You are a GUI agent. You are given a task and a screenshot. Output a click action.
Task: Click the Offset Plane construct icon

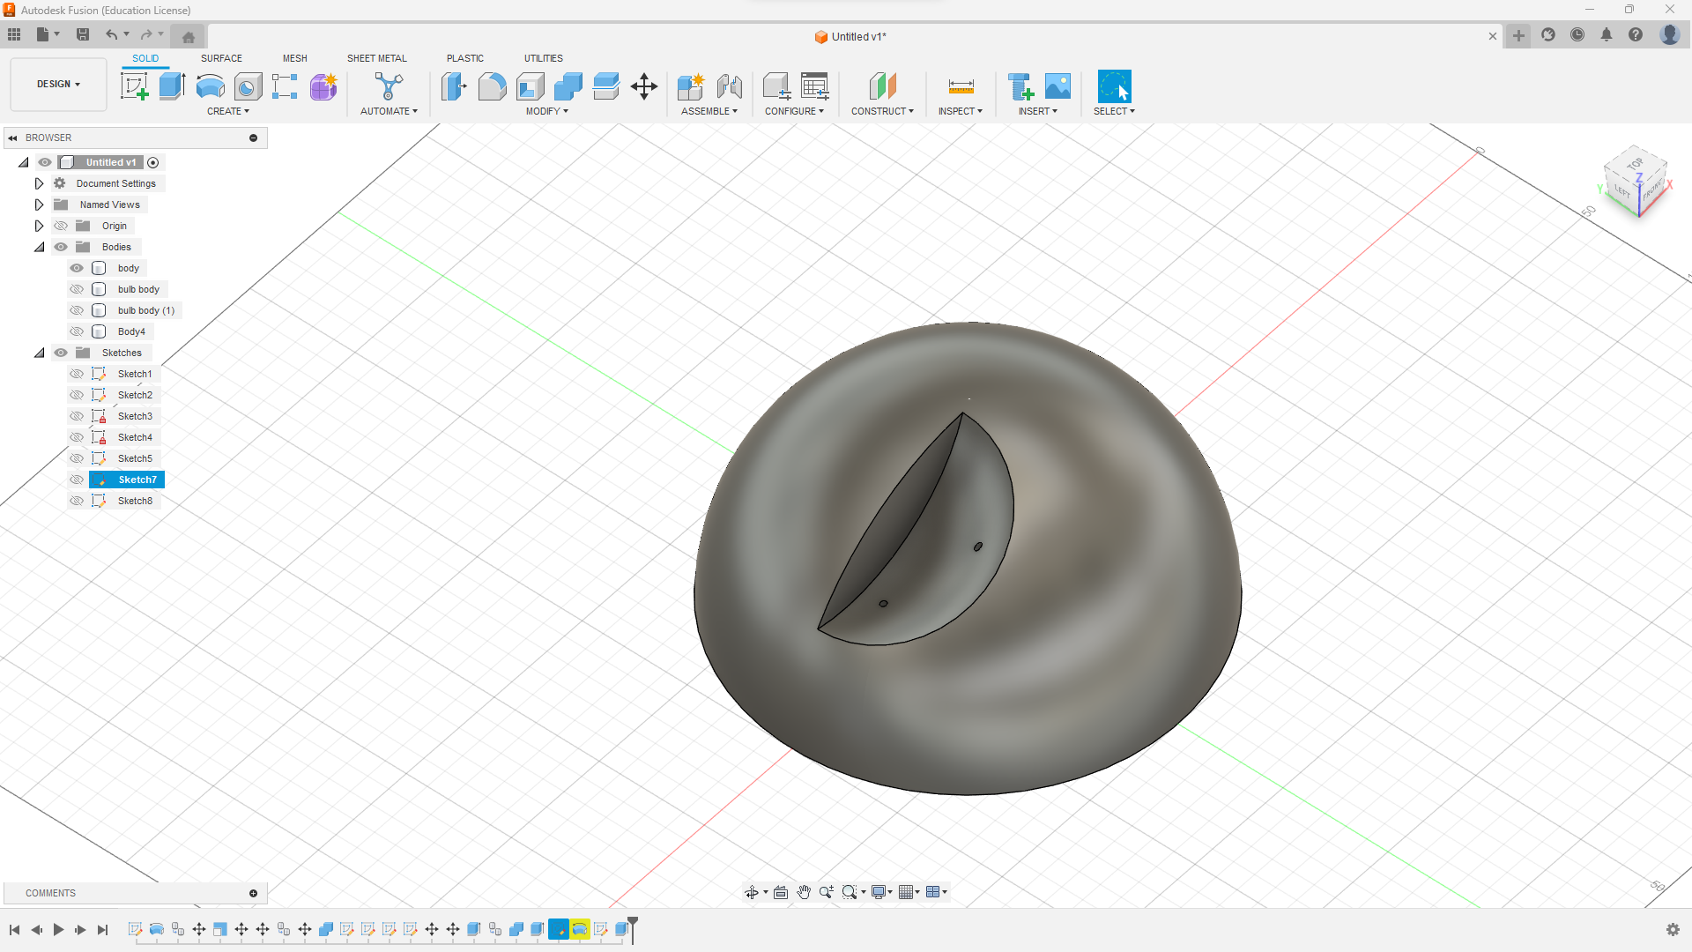click(x=882, y=86)
